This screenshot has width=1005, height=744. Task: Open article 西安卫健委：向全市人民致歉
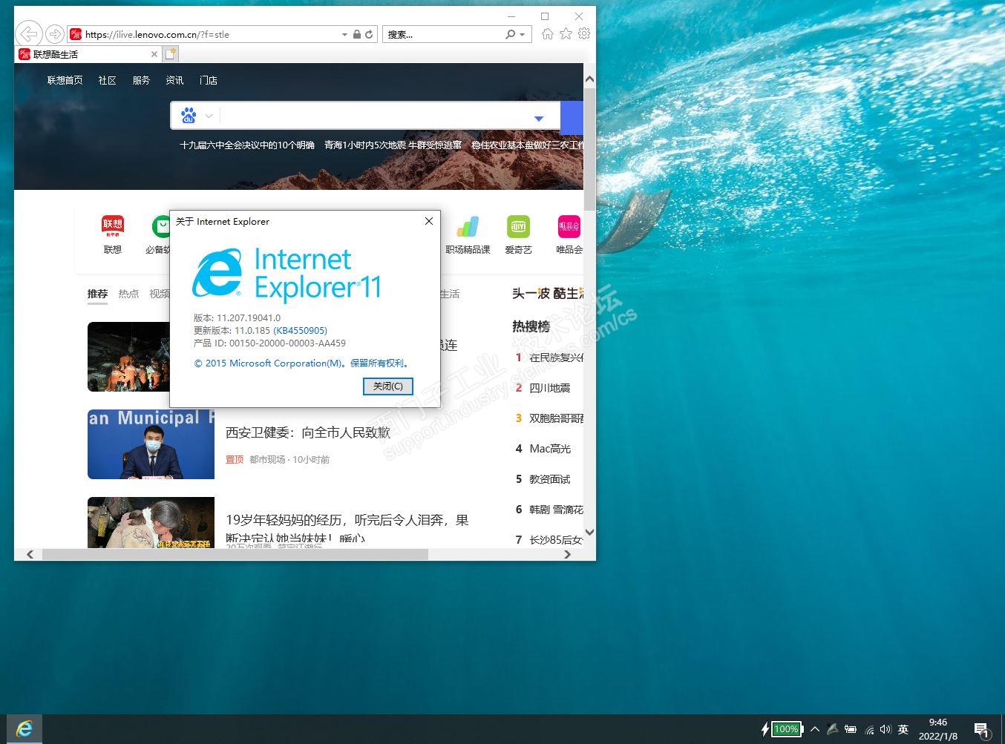[x=308, y=432]
